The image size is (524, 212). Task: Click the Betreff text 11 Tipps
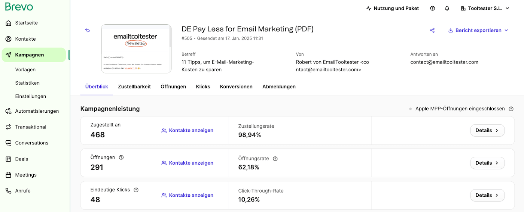click(x=218, y=66)
